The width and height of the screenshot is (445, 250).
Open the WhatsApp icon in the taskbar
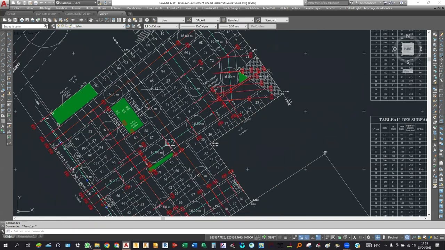click(87, 245)
